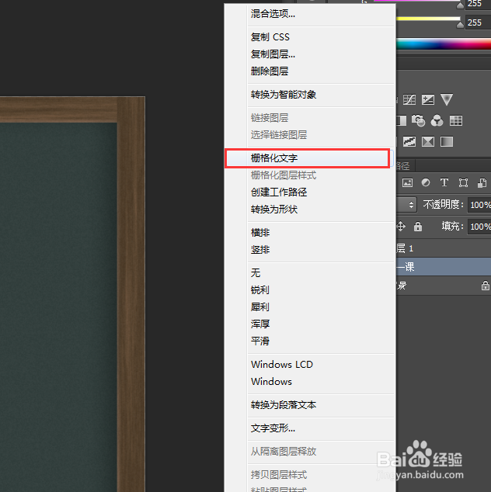
Task: Add a Vibrance adjustment (triangle icon)
Action: click(447, 100)
